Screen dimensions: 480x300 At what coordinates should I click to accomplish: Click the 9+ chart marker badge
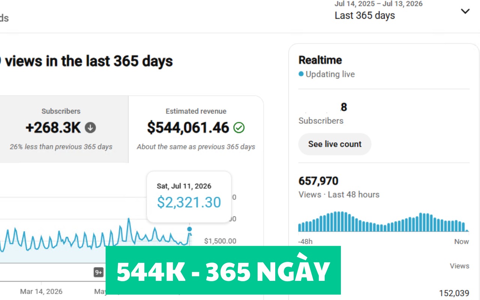point(99,272)
